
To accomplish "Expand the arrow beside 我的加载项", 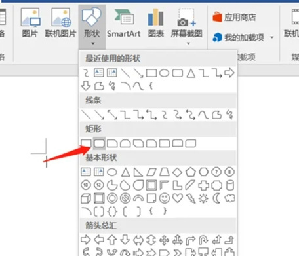I will click(x=272, y=37).
